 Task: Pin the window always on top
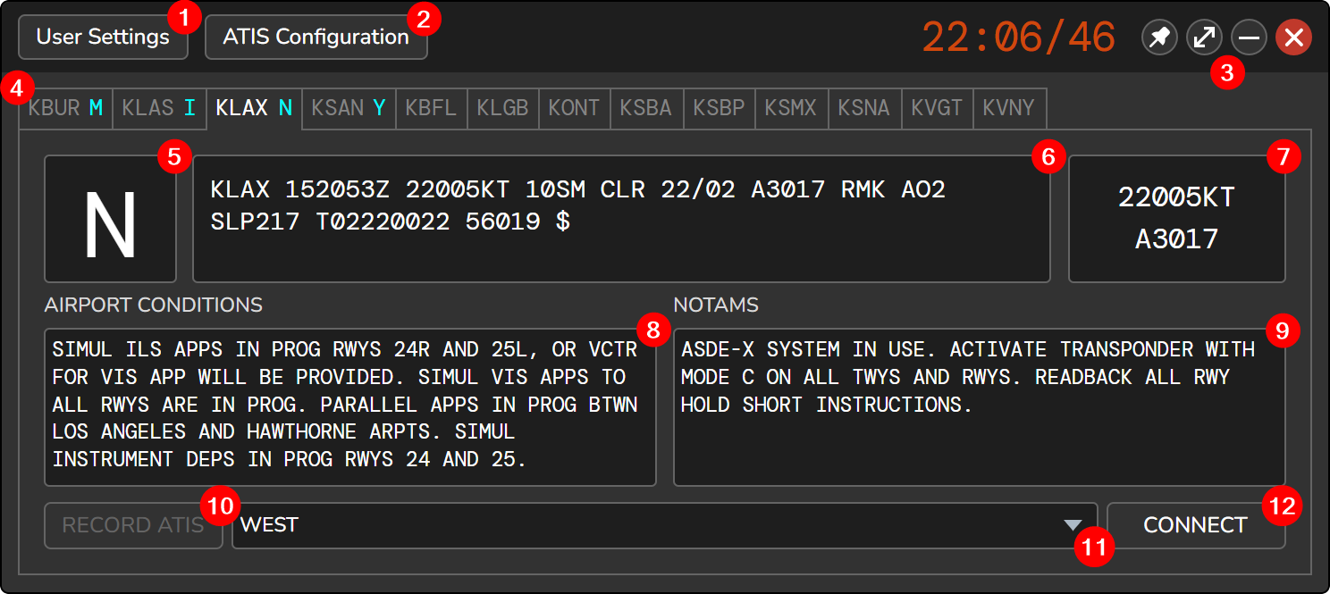pos(1159,38)
